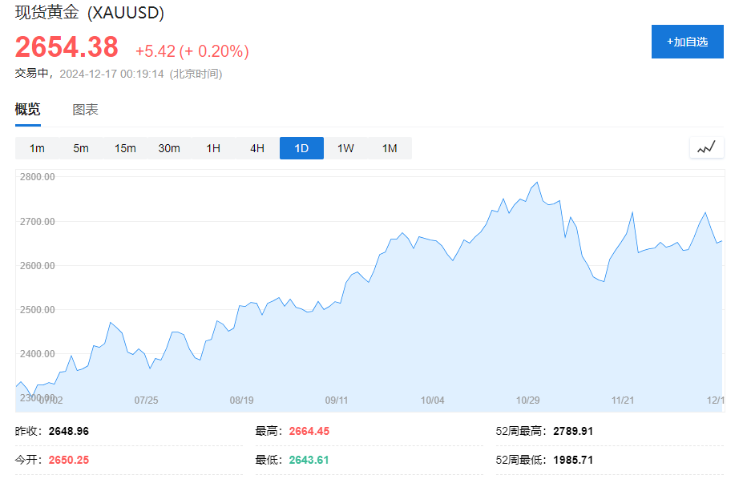Click the 52周最高 value 2789.91
Viewport: 747px width, 483px height.
[573, 431]
